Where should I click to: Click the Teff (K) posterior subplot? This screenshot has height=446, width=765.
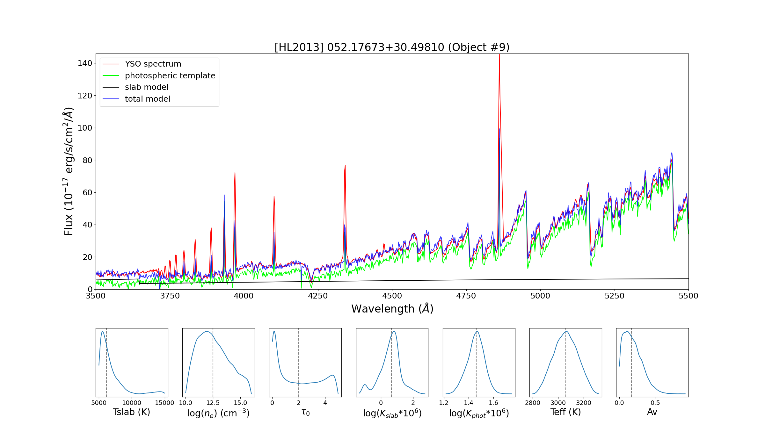click(x=565, y=363)
